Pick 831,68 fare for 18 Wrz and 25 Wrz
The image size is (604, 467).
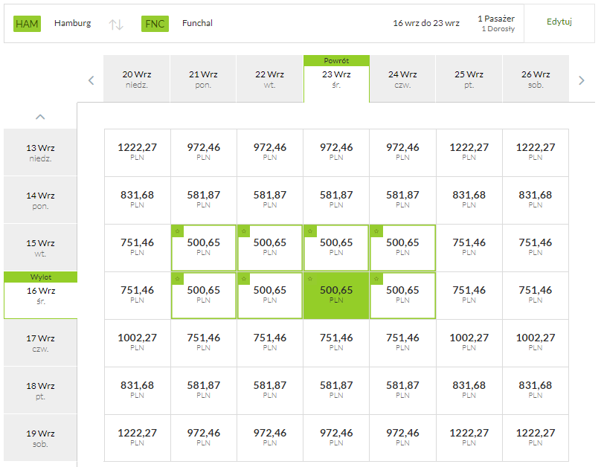(x=469, y=390)
